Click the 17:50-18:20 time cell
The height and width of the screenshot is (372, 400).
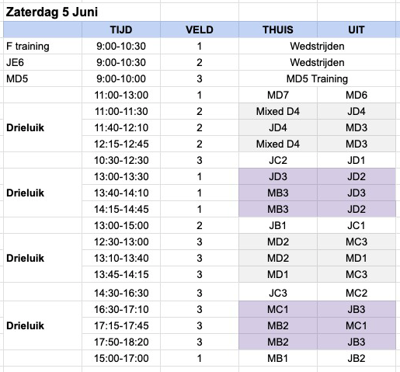tap(121, 342)
